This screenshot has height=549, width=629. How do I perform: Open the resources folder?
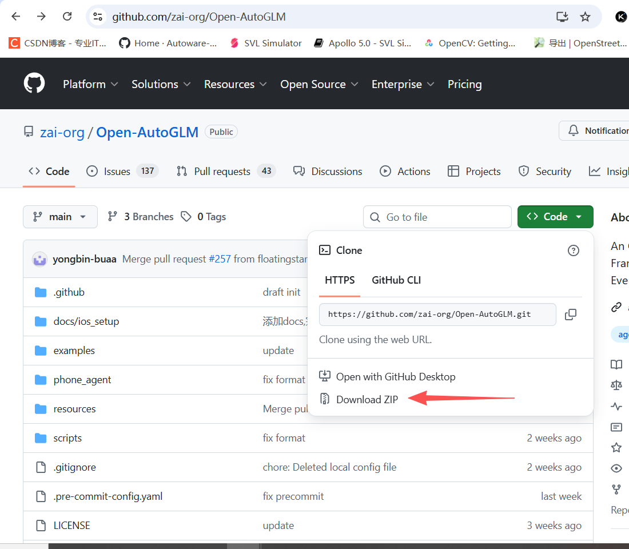pos(74,409)
